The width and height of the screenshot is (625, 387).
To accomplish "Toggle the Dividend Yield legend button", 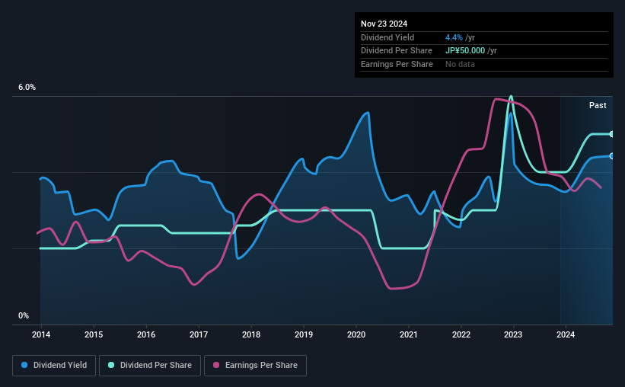I will (54, 366).
